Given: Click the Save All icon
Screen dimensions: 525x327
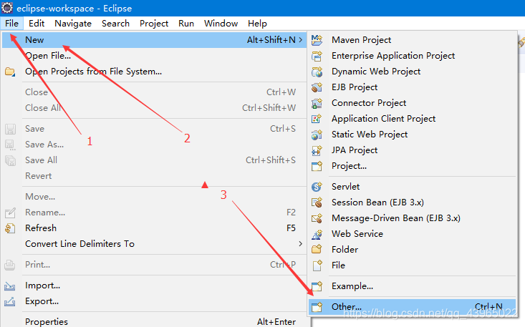Looking at the screenshot, I should [x=10, y=160].
